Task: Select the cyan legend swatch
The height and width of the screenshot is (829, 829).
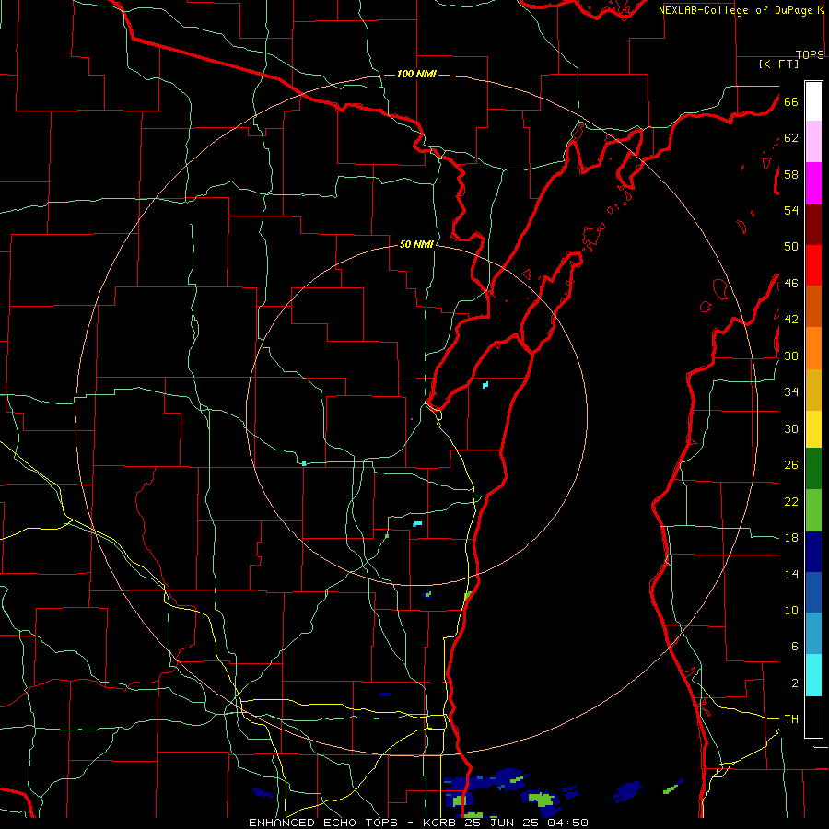Action: click(x=813, y=675)
